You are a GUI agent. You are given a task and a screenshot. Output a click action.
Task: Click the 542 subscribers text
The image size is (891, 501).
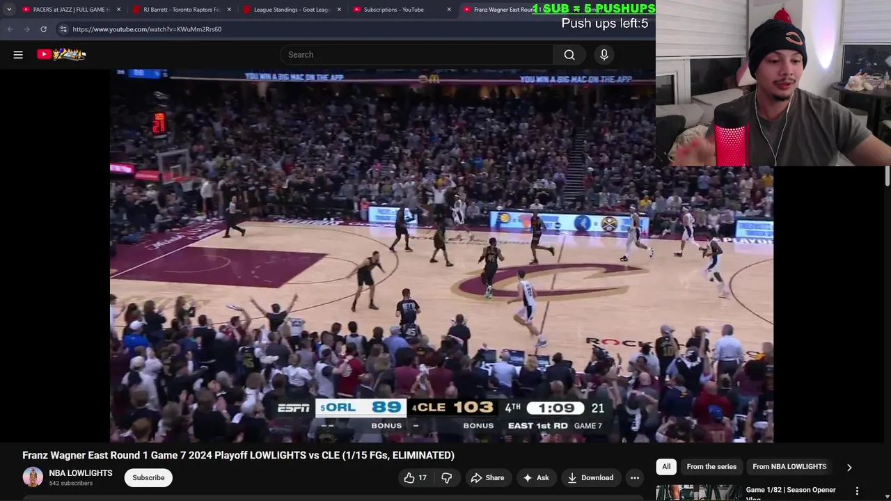coord(70,483)
